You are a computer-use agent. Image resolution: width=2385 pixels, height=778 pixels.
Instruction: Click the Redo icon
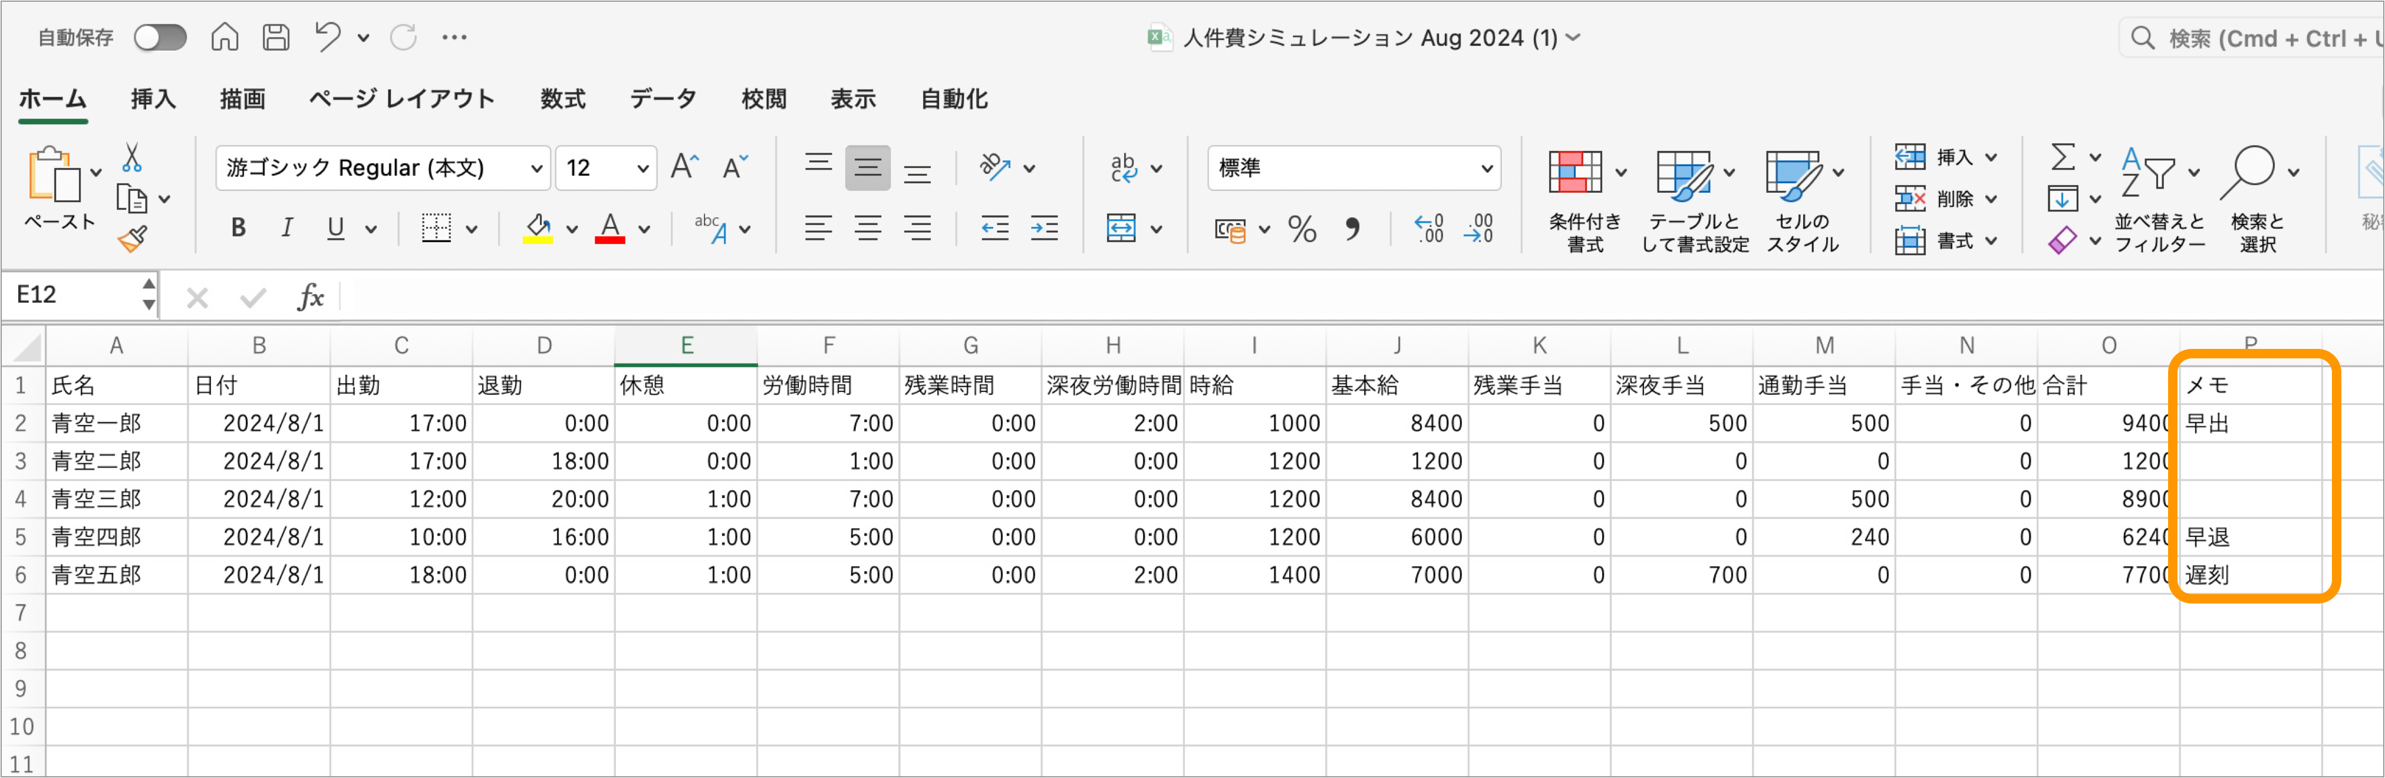404,37
